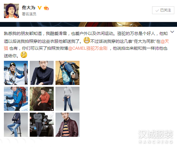Viewport: 177px width, 147px height.
Task: Open the @CAMEL骆驼万金刚 mention link
Action: pos(88,48)
